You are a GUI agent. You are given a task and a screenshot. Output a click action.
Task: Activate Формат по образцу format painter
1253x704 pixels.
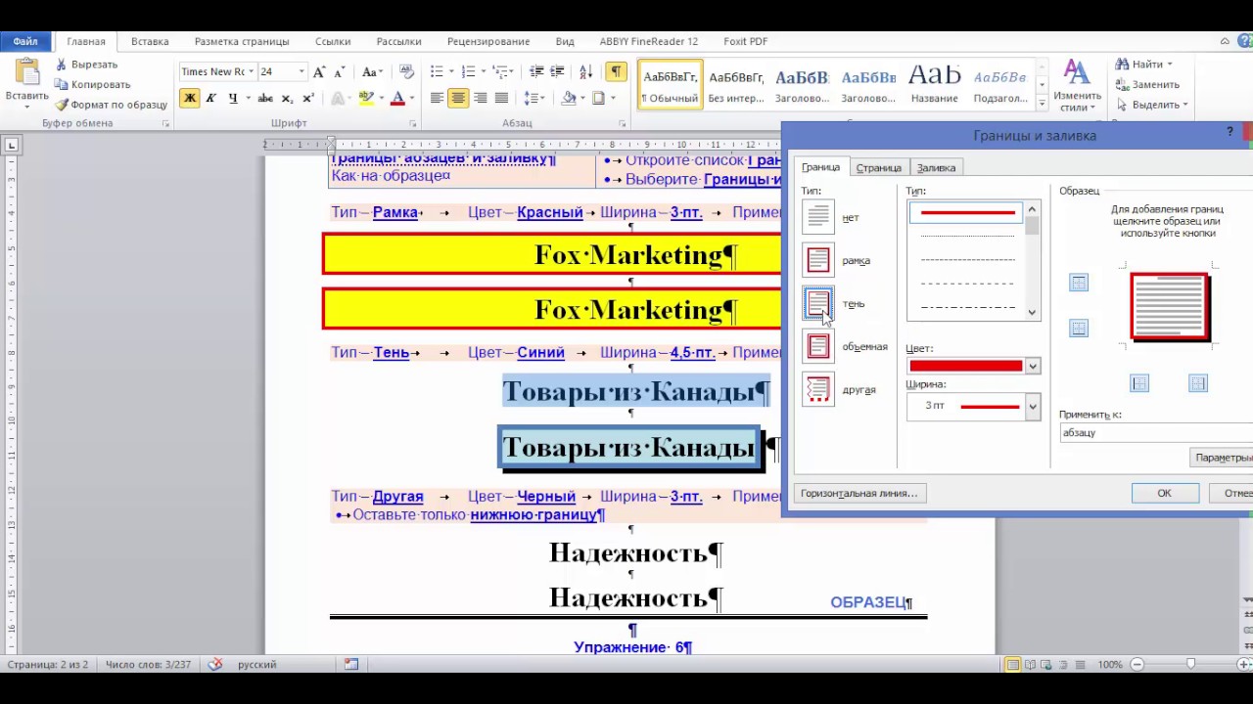pos(111,105)
